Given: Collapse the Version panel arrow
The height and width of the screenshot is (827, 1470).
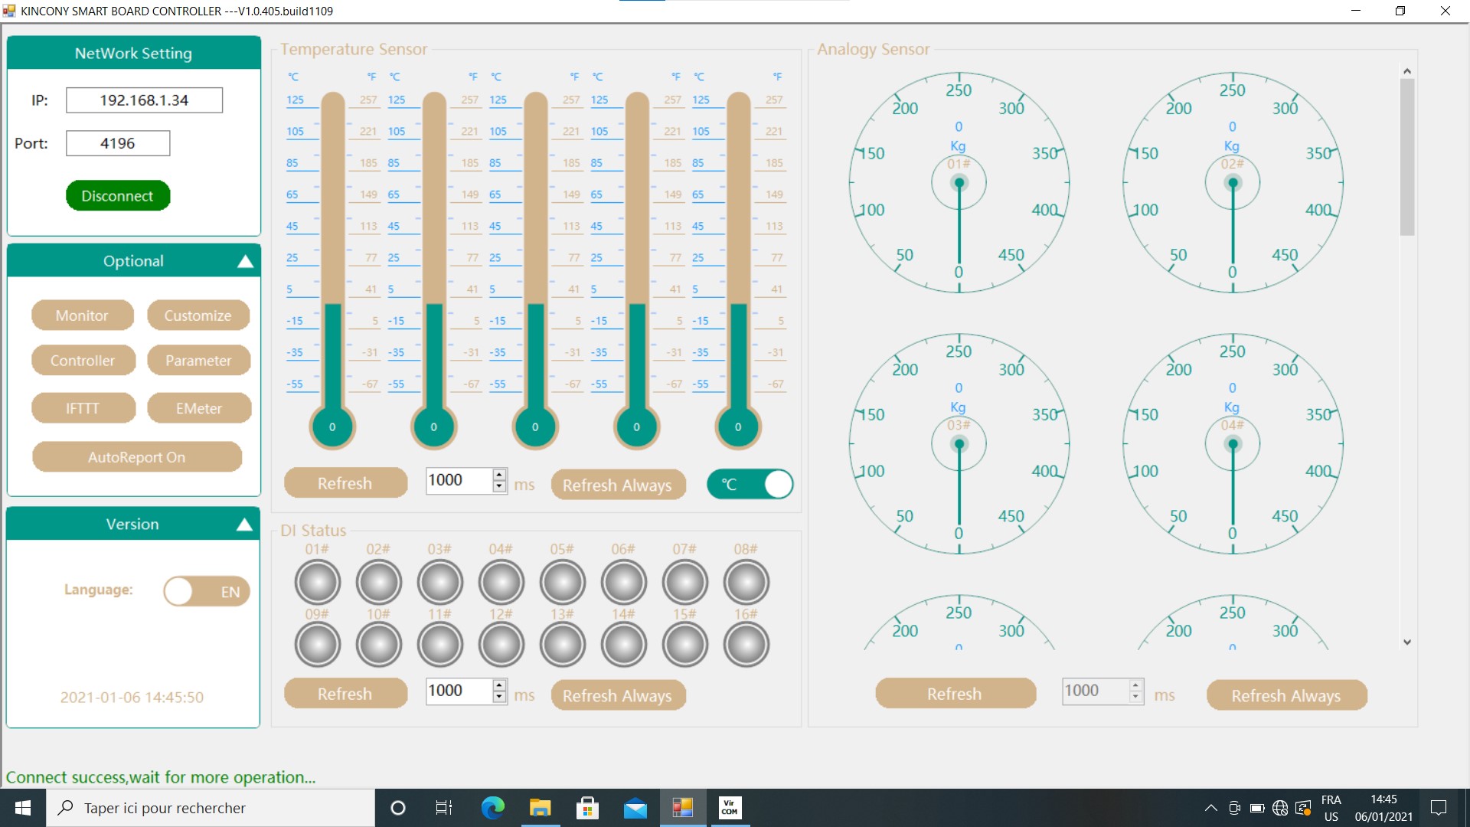Looking at the screenshot, I should pos(244,525).
